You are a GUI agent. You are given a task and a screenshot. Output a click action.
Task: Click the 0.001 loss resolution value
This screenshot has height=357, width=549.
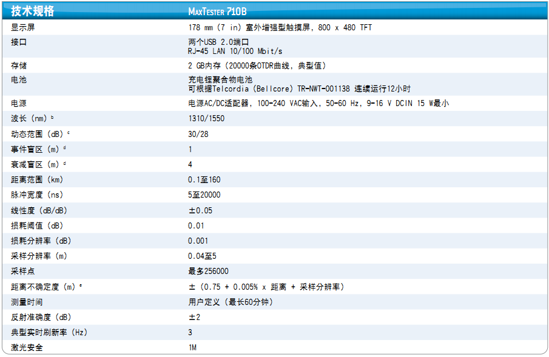(198, 241)
